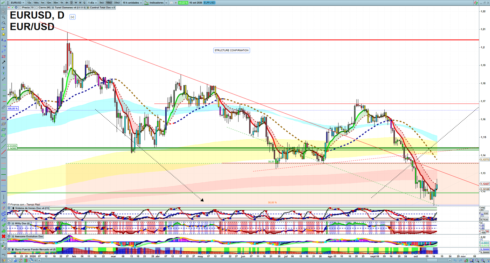Close the Barra Fuerza Fondo Mercado panel
490x263 pixels.
coord(9,250)
